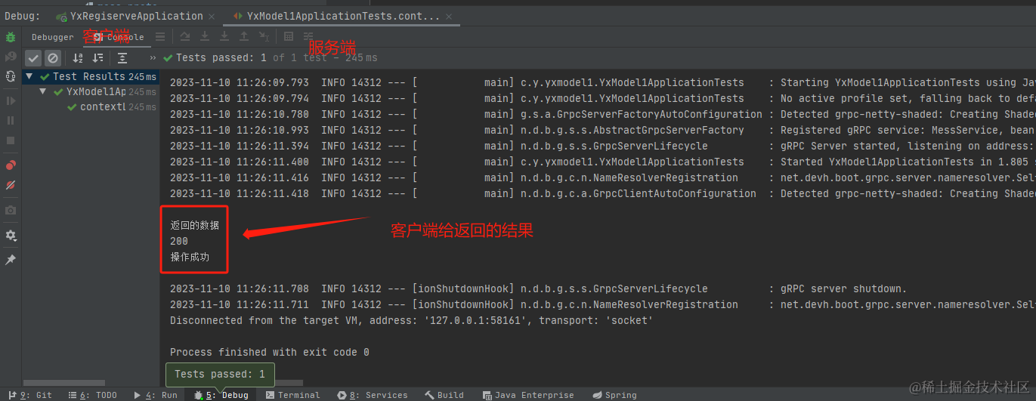Click the 'Tests passed: 1 of 1 test' status
Image resolution: width=1036 pixels, height=401 pixels.
click(x=270, y=57)
